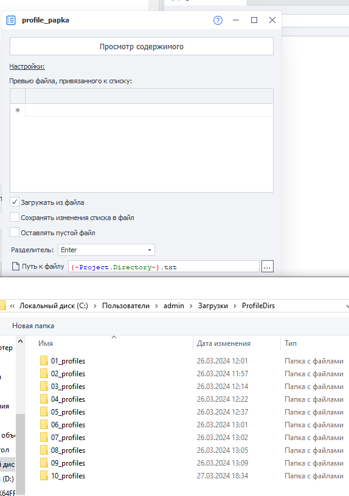The image size is (349, 496).
Task: Enable Оставлять пустой файл checkbox
Action: [15, 232]
